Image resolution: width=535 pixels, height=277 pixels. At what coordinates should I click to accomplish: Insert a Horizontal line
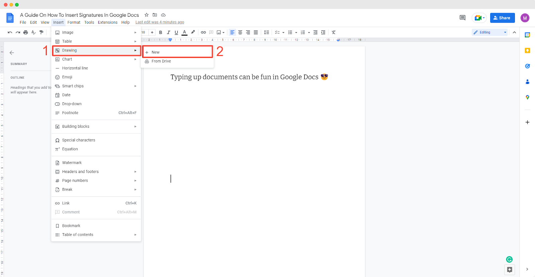(x=96, y=68)
